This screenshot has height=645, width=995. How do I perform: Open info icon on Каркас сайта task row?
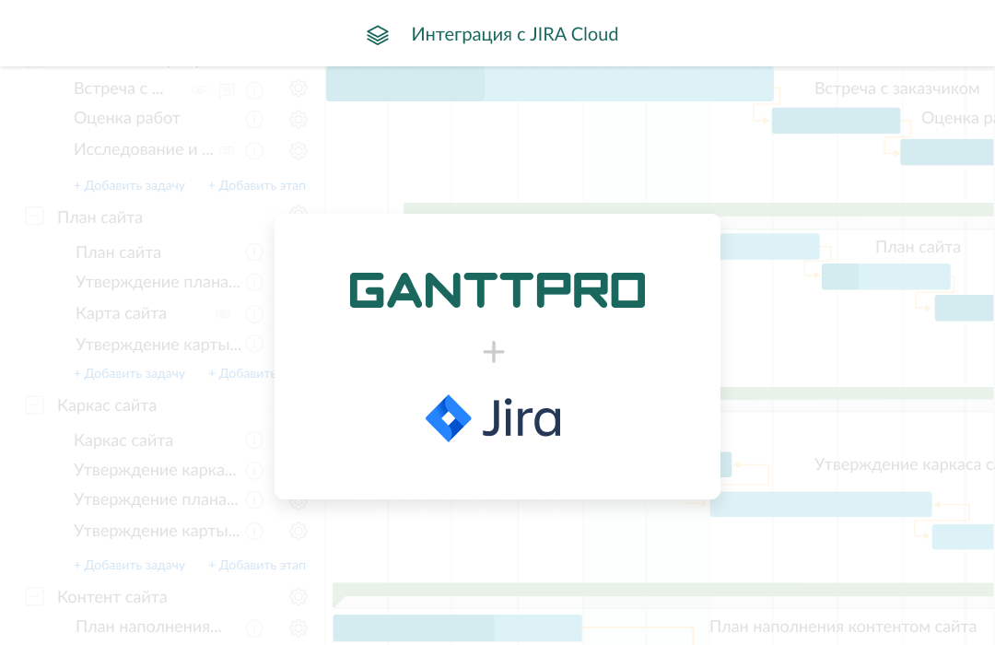tap(254, 440)
